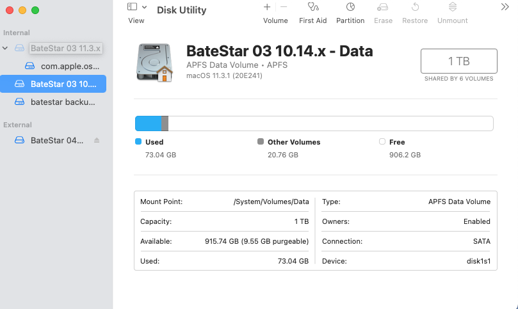The height and width of the screenshot is (309, 518).
Task: Collapse the BateStar 03 11.3.x container
Action: pos(5,48)
